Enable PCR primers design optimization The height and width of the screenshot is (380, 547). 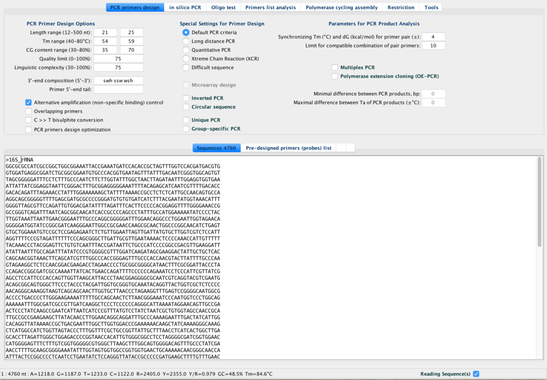coord(28,129)
